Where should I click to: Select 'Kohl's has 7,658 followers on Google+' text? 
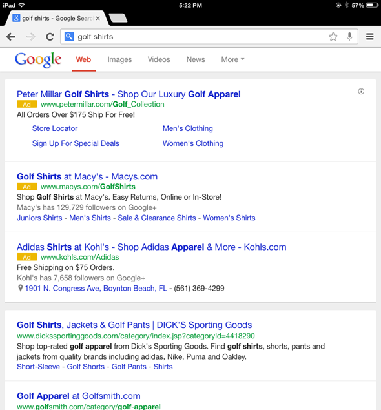point(81,278)
